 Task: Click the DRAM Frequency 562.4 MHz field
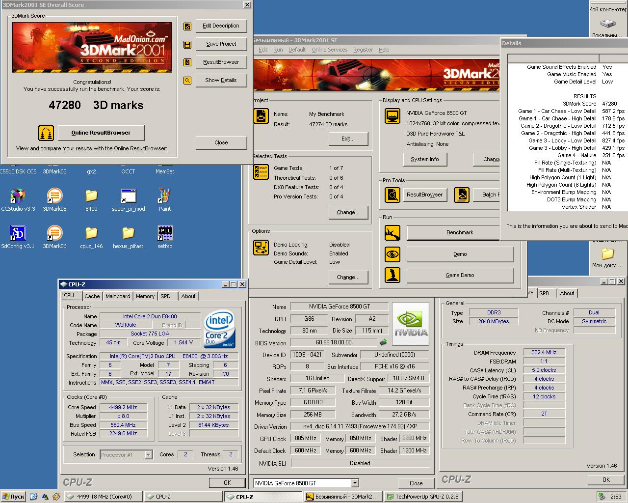(x=544, y=352)
